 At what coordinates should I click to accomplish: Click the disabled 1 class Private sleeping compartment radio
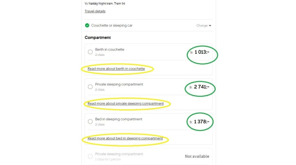[90, 156]
